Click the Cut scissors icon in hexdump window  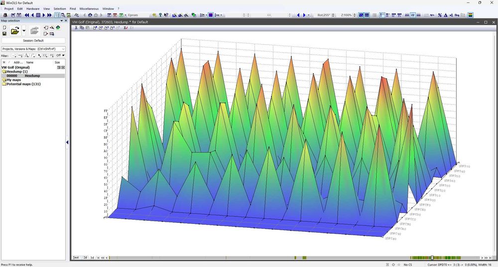click(x=76, y=28)
